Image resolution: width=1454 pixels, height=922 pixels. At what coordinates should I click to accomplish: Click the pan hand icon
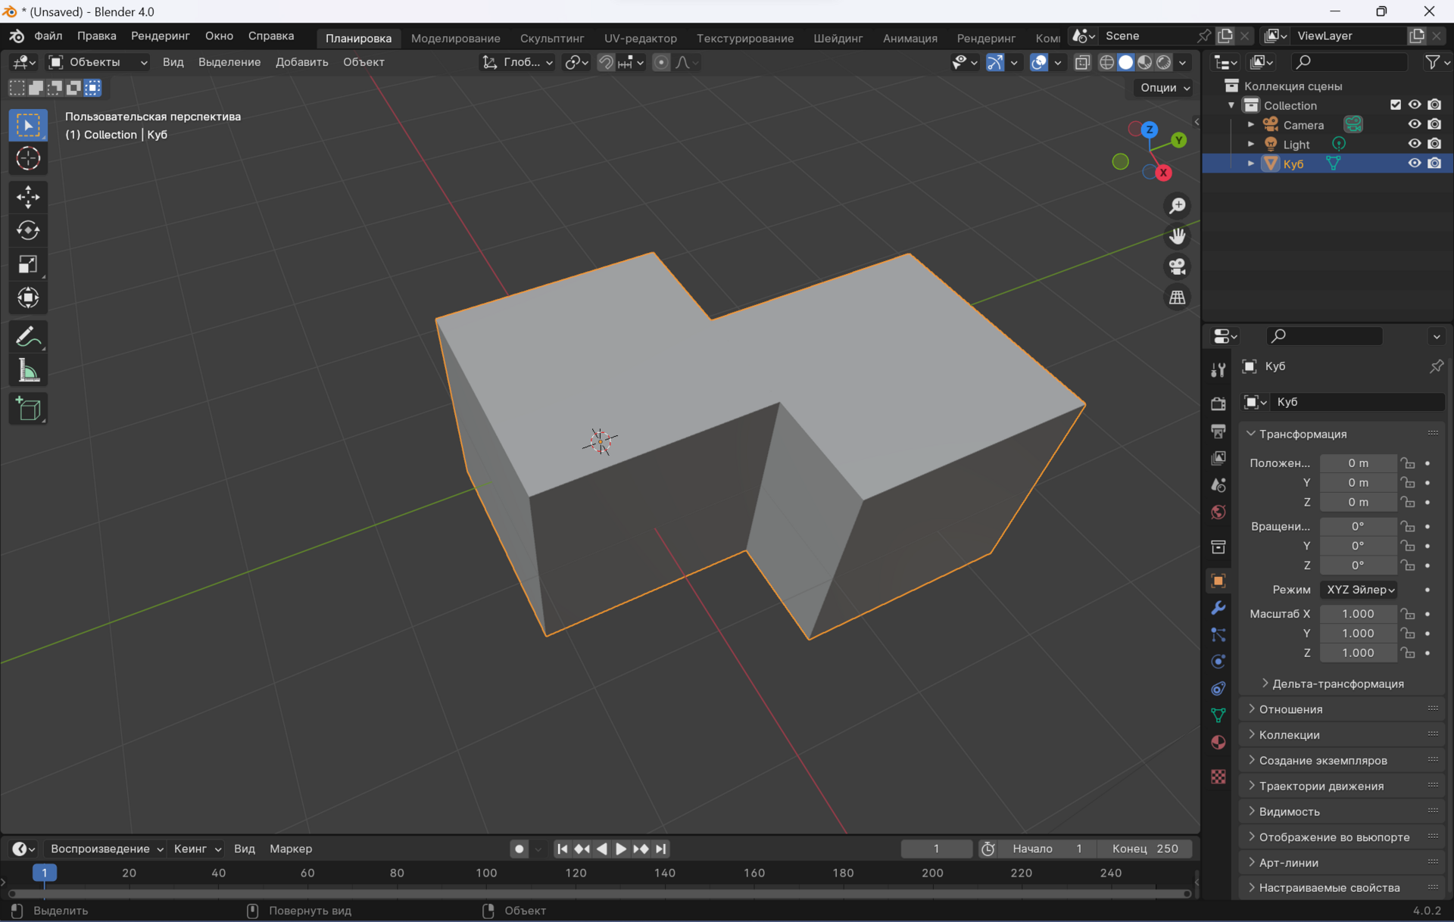1177,236
